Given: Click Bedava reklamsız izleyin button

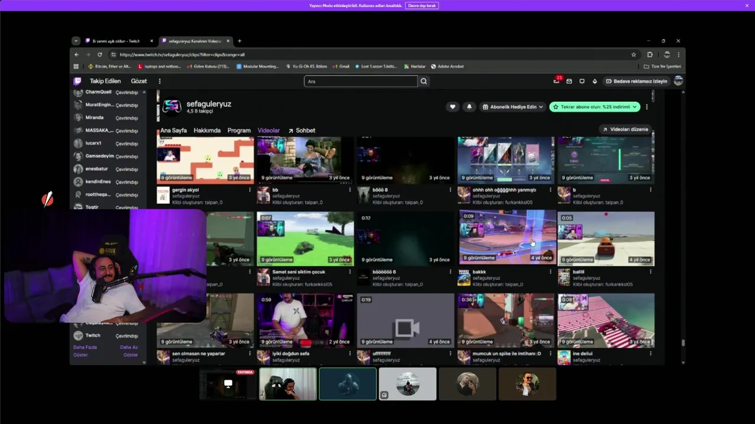Looking at the screenshot, I should point(636,81).
